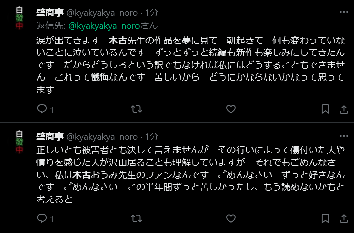Retweet the first tweet
This screenshot has width=354, height=233.
136,109
